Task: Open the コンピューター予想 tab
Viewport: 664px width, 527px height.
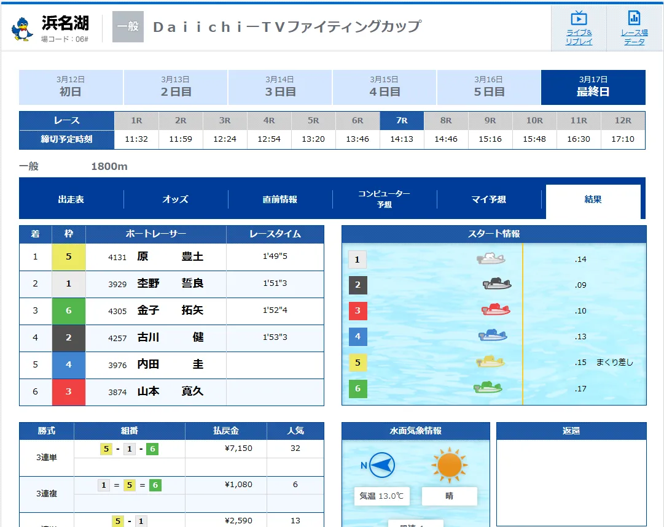Action: click(385, 199)
